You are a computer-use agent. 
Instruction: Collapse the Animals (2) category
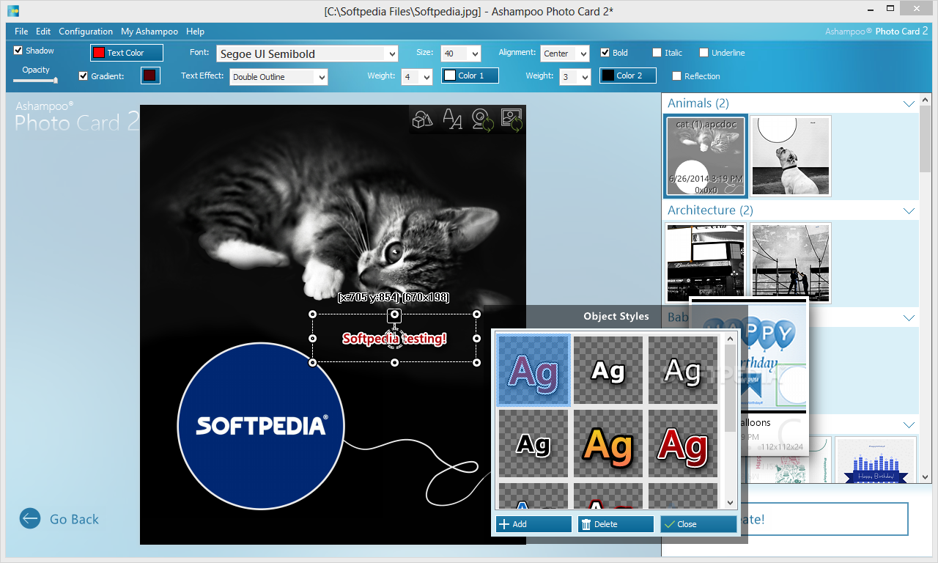tap(909, 104)
